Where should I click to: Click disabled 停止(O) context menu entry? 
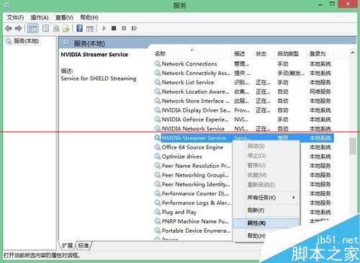[266, 156]
